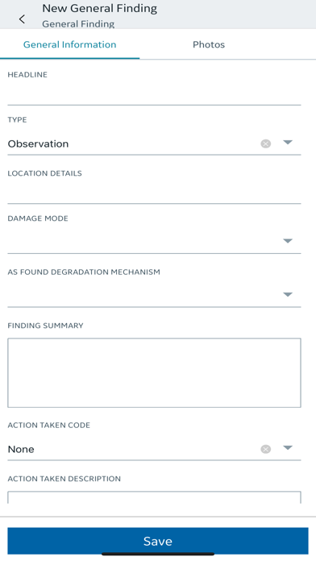The width and height of the screenshot is (316, 561).
Task: Select the General Information tab
Action: tap(70, 44)
